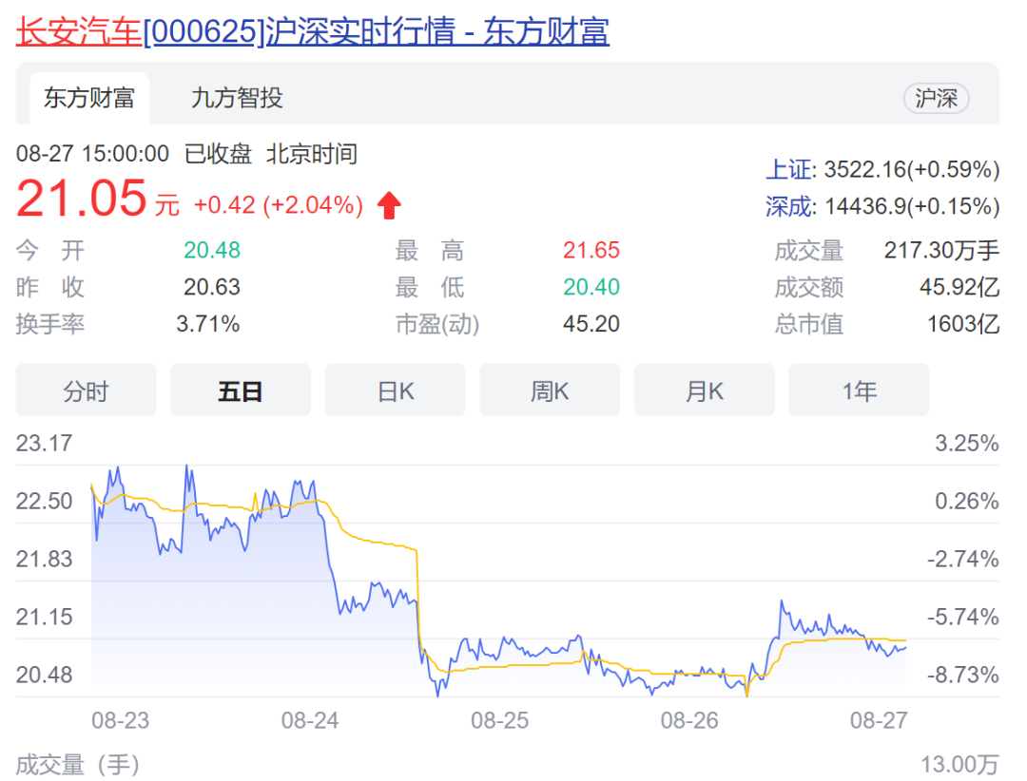Click the -2.74% percent axis label
This screenshot has height=781, width=1027.
pos(962,559)
